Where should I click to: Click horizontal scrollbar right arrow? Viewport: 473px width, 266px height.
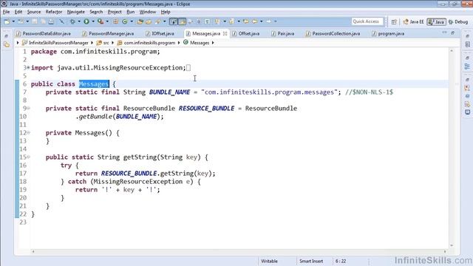(445, 251)
